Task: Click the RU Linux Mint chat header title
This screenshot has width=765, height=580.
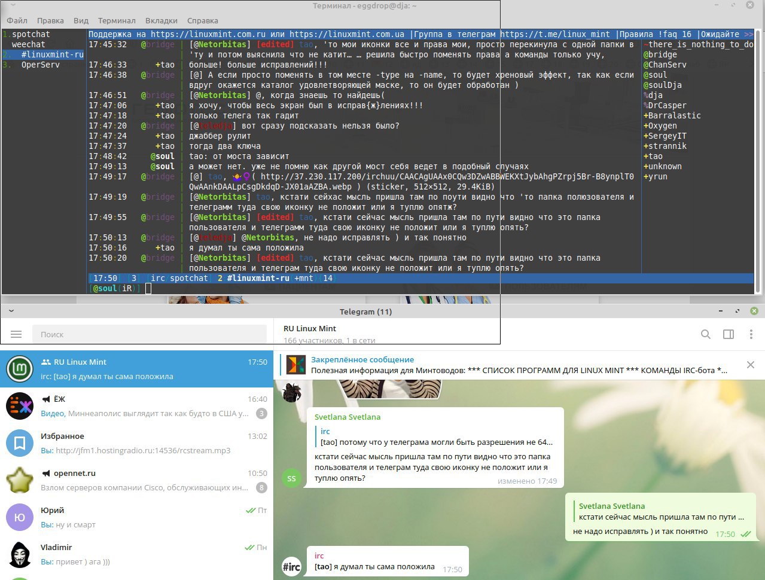Action: pyautogui.click(x=310, y=328)
